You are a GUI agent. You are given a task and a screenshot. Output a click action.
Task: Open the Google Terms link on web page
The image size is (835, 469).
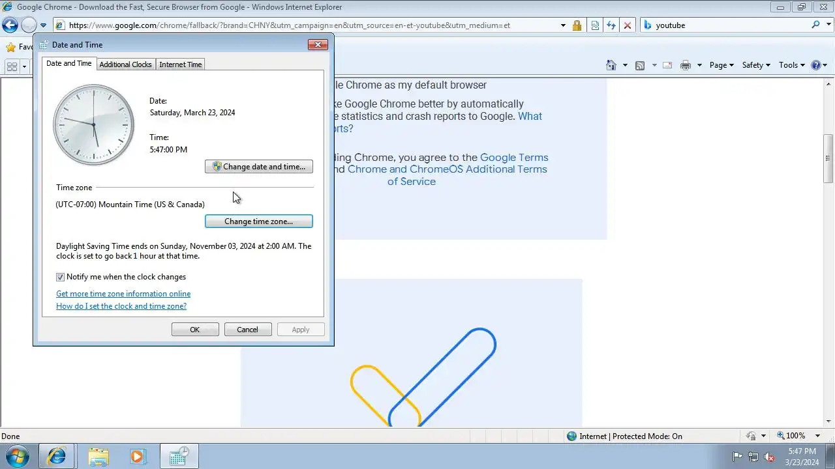(x=514, y=157)
